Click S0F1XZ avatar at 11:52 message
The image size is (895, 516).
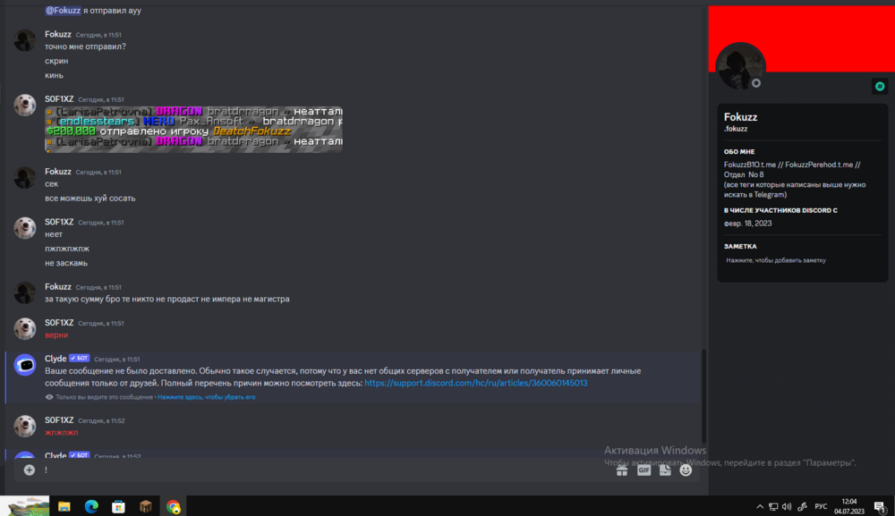point(24,426)
